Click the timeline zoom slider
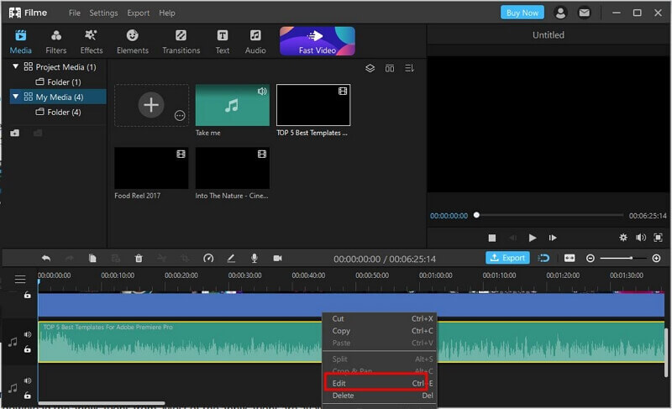The height and width of the screenshot is (409, 672). tap(623, 258)
